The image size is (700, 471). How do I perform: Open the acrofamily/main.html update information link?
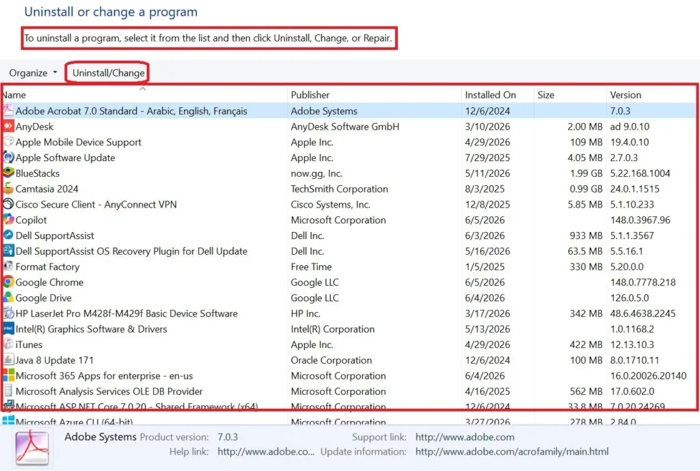pyautogui.click(x=511, y=452)
